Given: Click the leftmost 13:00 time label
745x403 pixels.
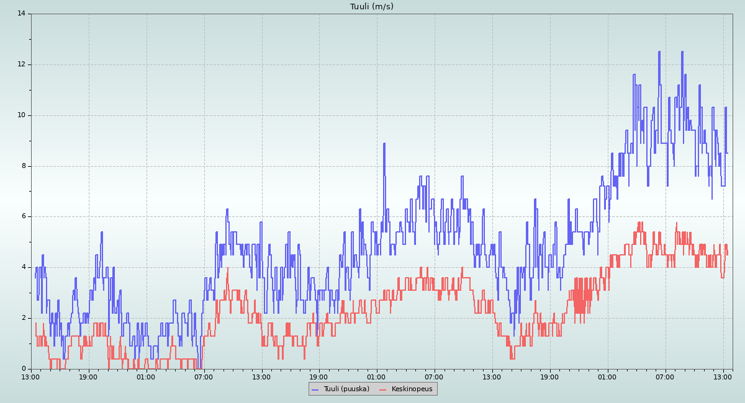Looking at the screenshot, I should [30, 376].
